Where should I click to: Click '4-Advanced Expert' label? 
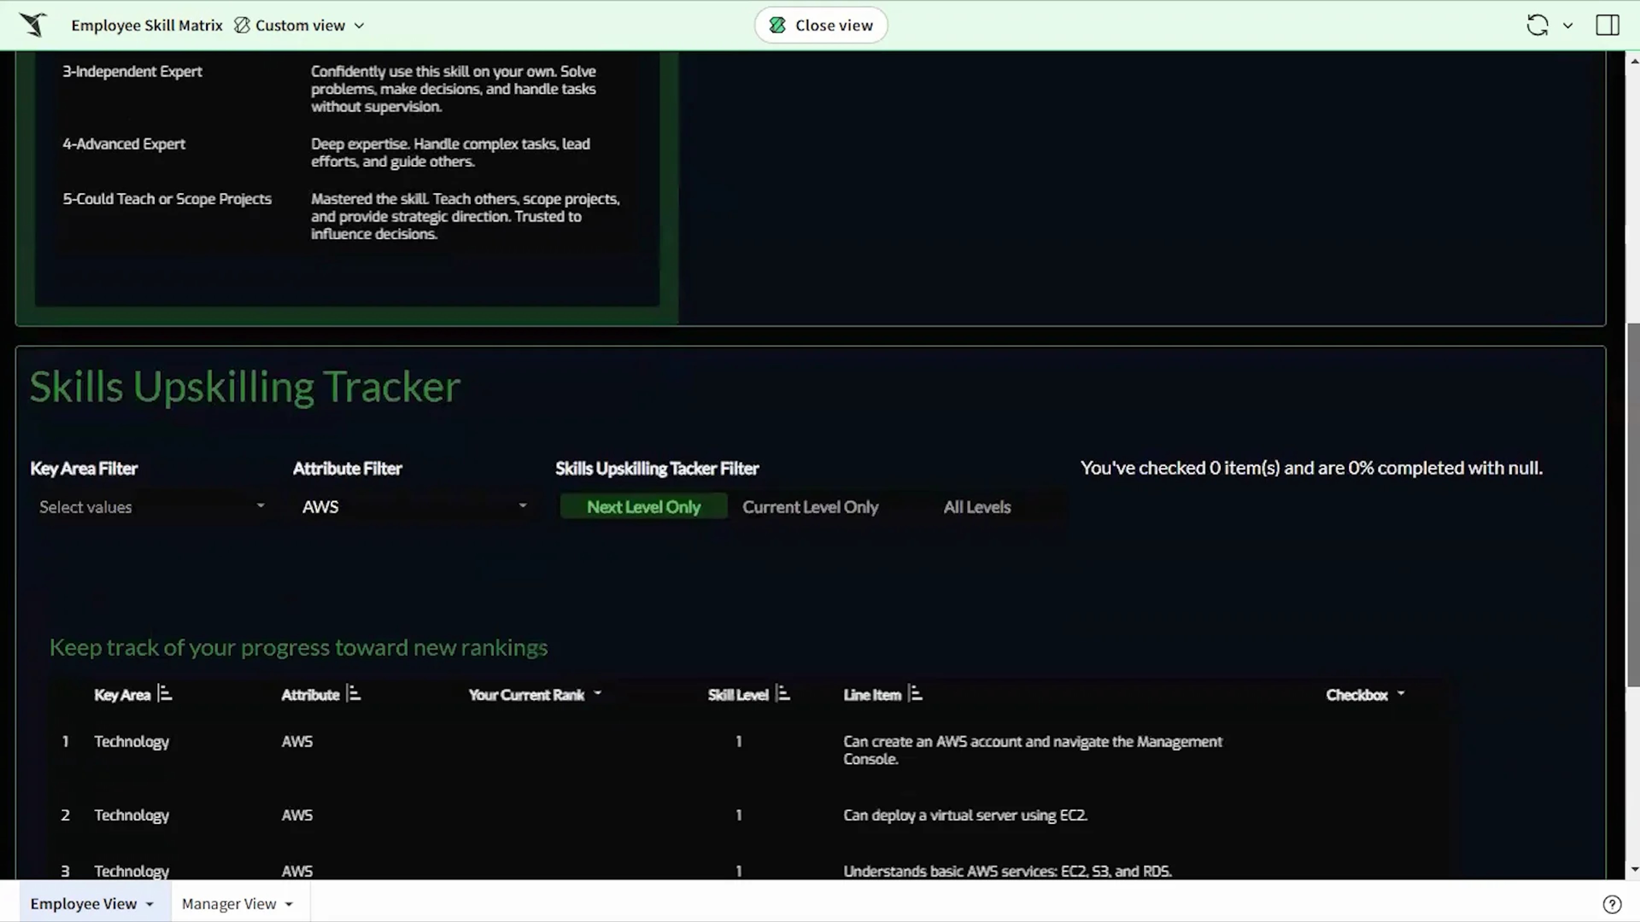tap(124, 144)
